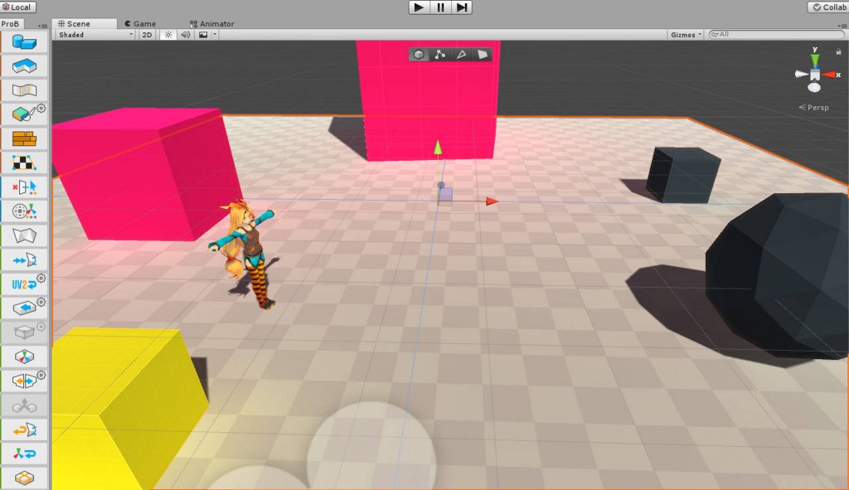This screenshot has width=849, height=490.
Task: Open the Collab button
Action: tap(828, 7)
